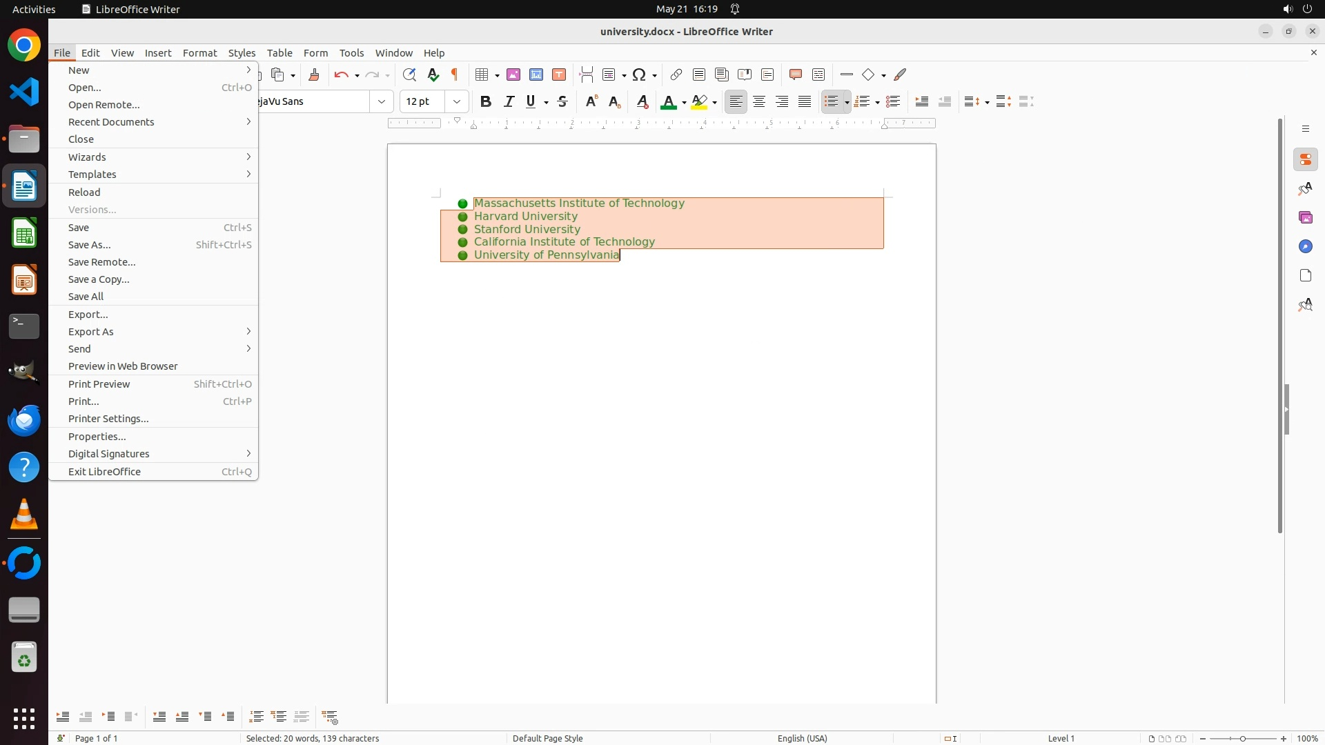Click the Justified alignment icon
Screen dimensions: 1325x745
pos(805,101)
